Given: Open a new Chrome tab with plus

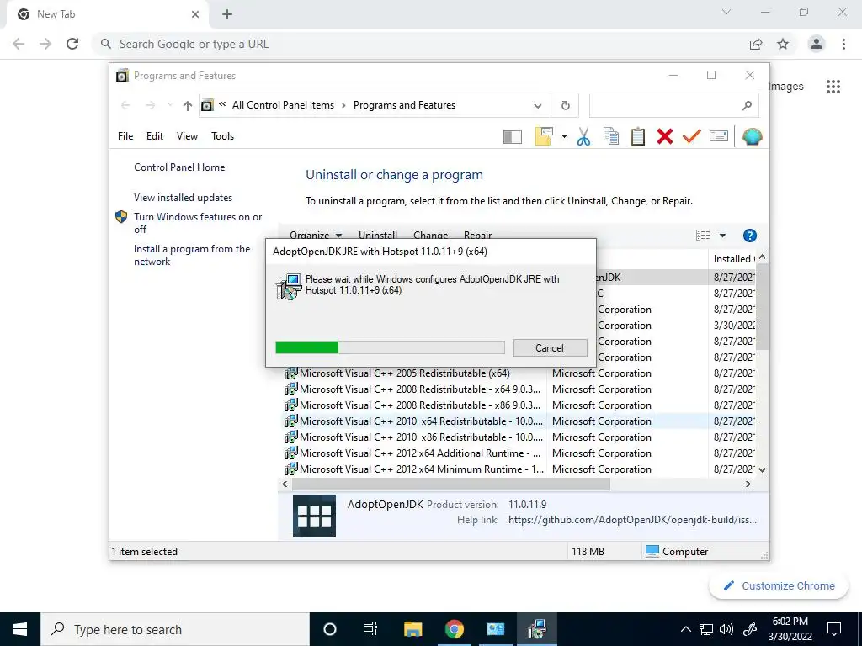Looking at the screenshot, I should pyautogui.click(x=227, y=14).
